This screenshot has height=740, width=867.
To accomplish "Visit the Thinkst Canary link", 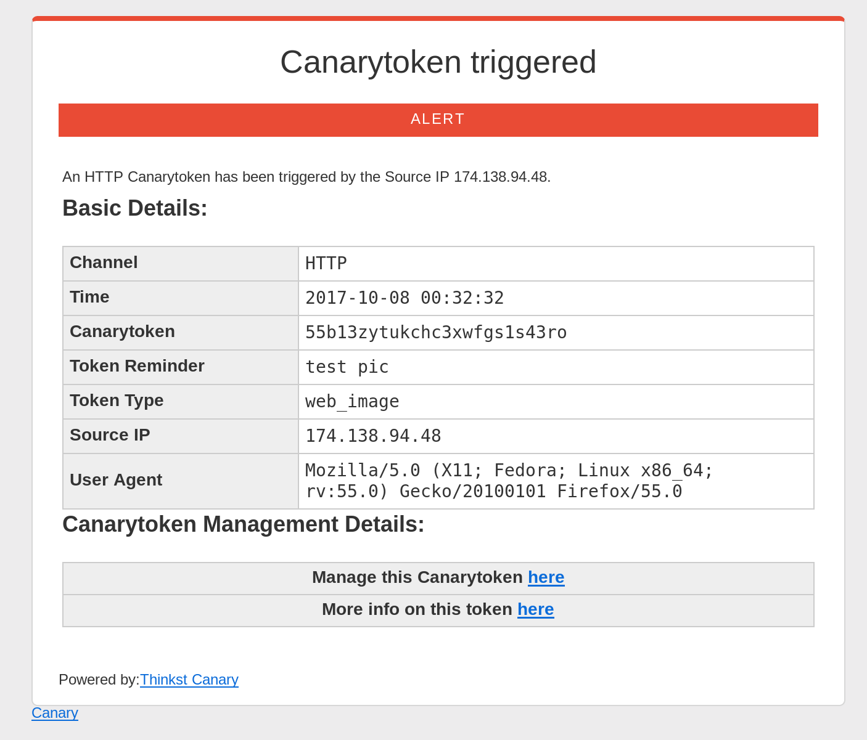I will (x=189, y=680).
